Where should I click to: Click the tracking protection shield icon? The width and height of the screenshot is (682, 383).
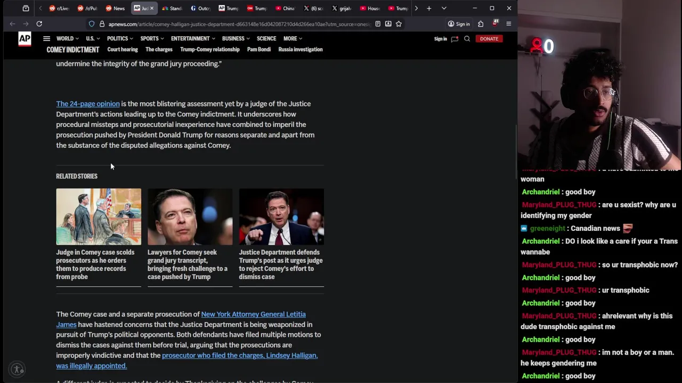[x=92, y=24]
